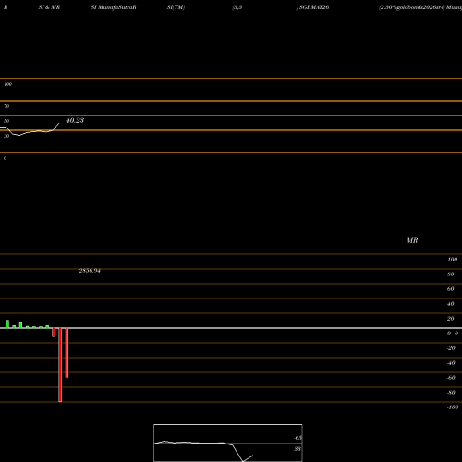Click the MR axis label -100
The width and height of the screenshot is (462, 462).
coord(453,407)
